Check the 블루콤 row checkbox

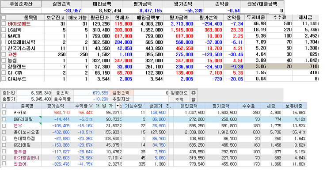coord(4,152)
